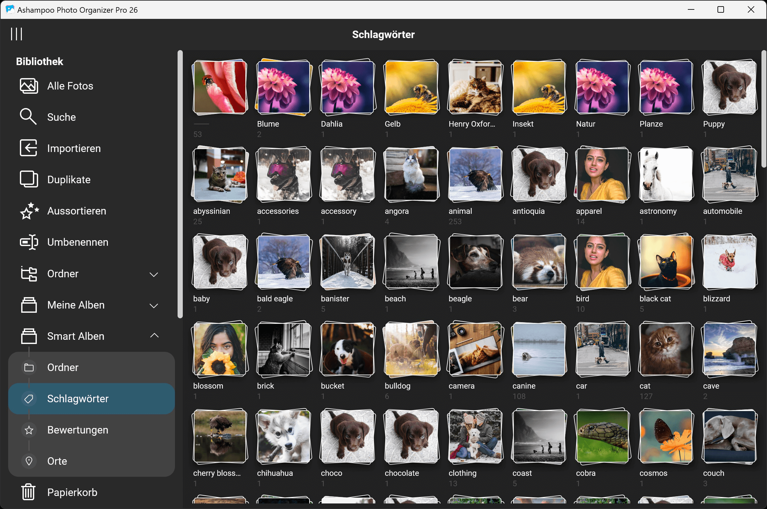The width and height of the screenshot is (767, 509).
Task: Open the Duplikate duplicates finder
Action: [x=69, y=179]
